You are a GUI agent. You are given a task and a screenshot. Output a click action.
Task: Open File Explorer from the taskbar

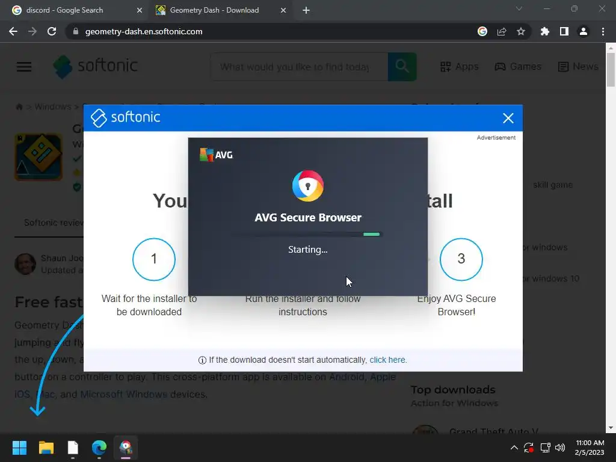[46, 448]
